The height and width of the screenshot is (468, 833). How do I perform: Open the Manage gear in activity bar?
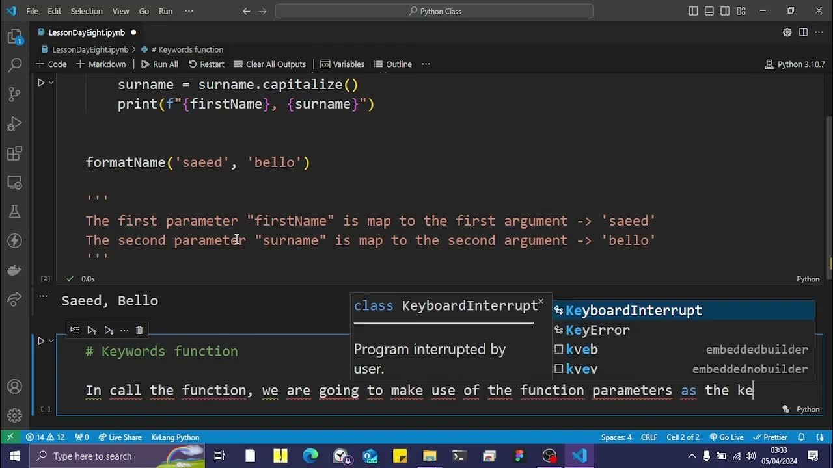(x=14, y=415)
